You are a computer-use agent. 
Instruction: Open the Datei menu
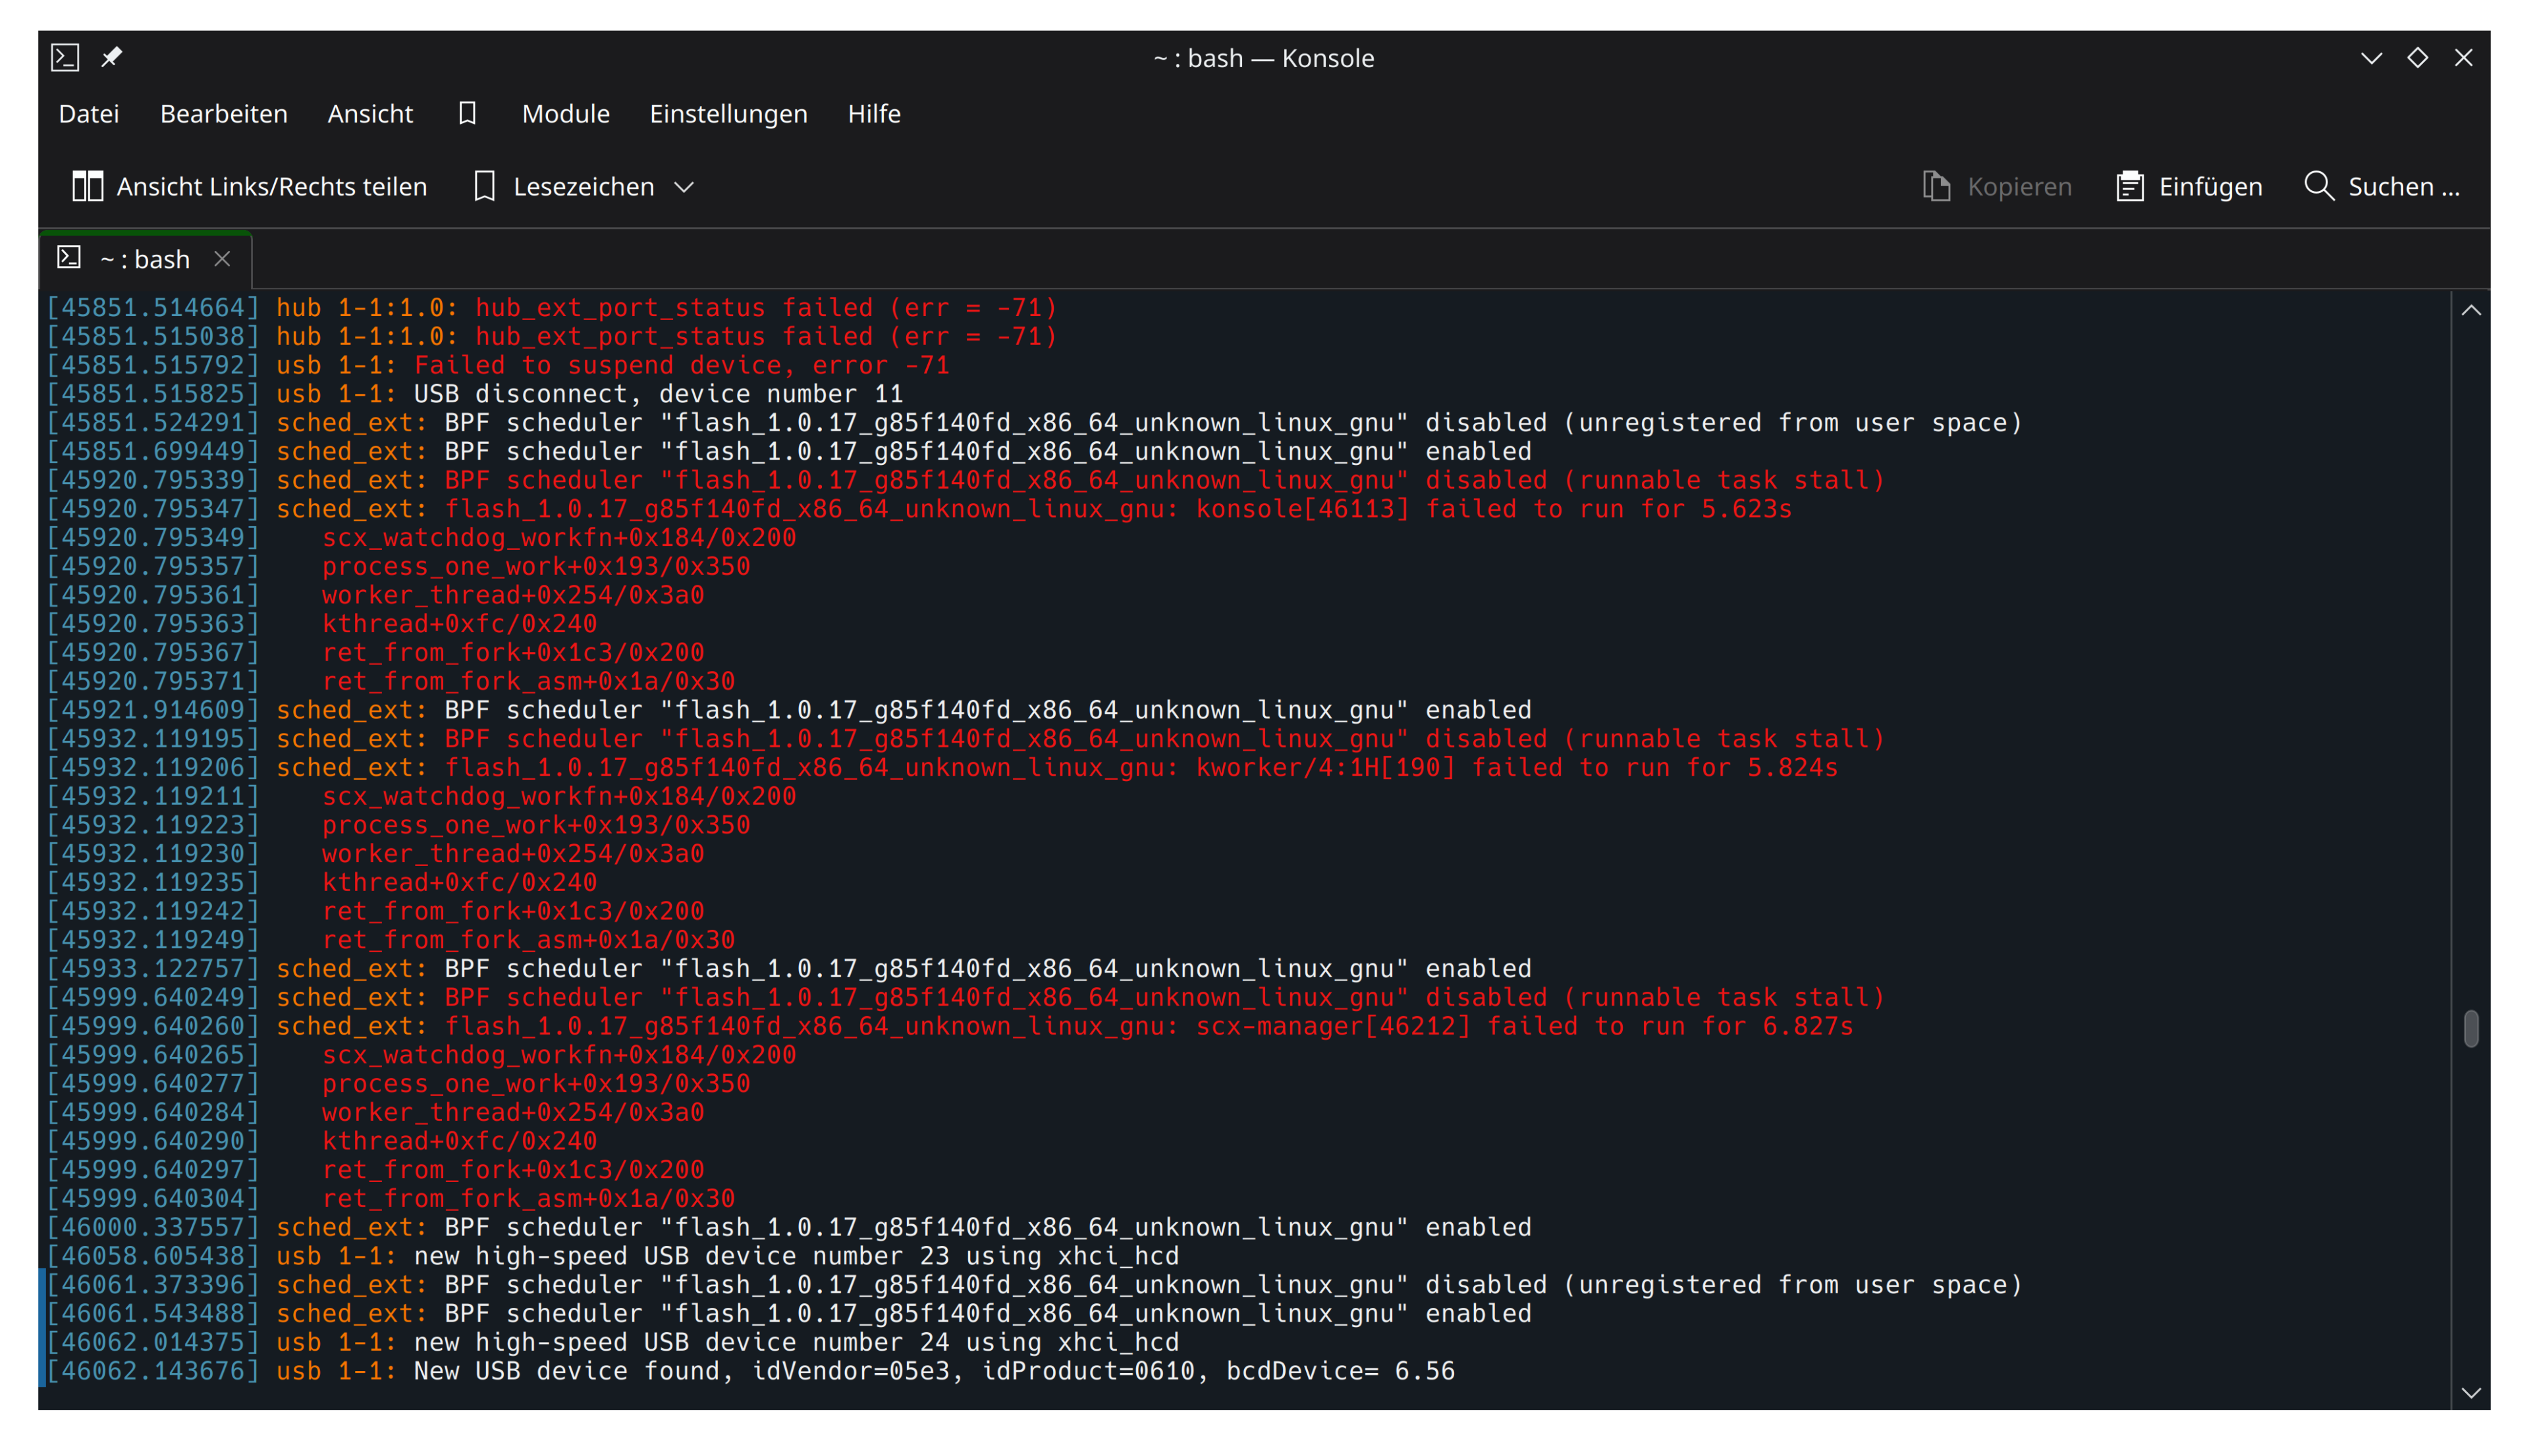(88, 114)
